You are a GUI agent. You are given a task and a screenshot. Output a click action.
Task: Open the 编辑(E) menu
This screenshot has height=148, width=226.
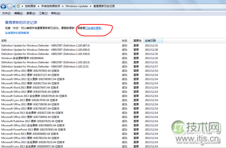18,13
